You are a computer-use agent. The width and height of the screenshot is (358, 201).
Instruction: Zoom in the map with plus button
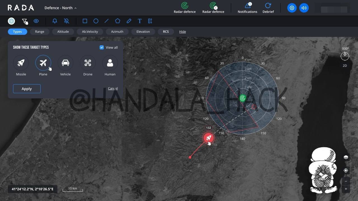[346, 189]
